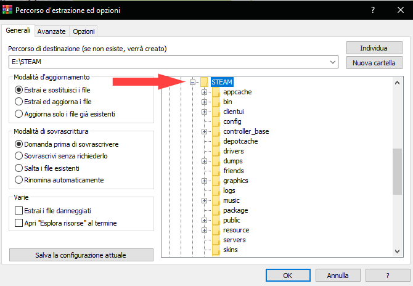Viewport: 413px width, 286px height.
Task: Click the drivers folder icon
Action: [x=216, y=151]
